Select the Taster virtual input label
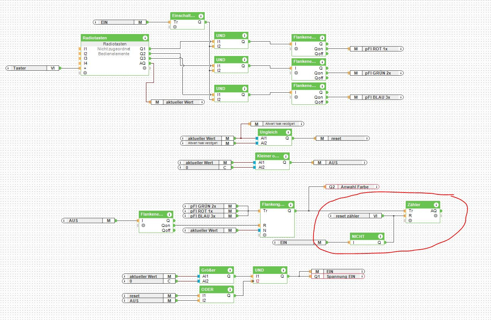The height and width of the screenshot is (320, 491). [32, 68]
